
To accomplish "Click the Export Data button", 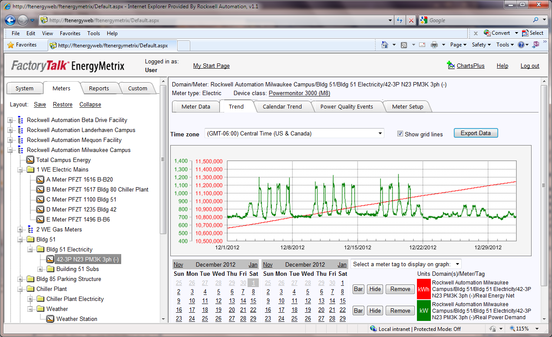I will 476,133.
